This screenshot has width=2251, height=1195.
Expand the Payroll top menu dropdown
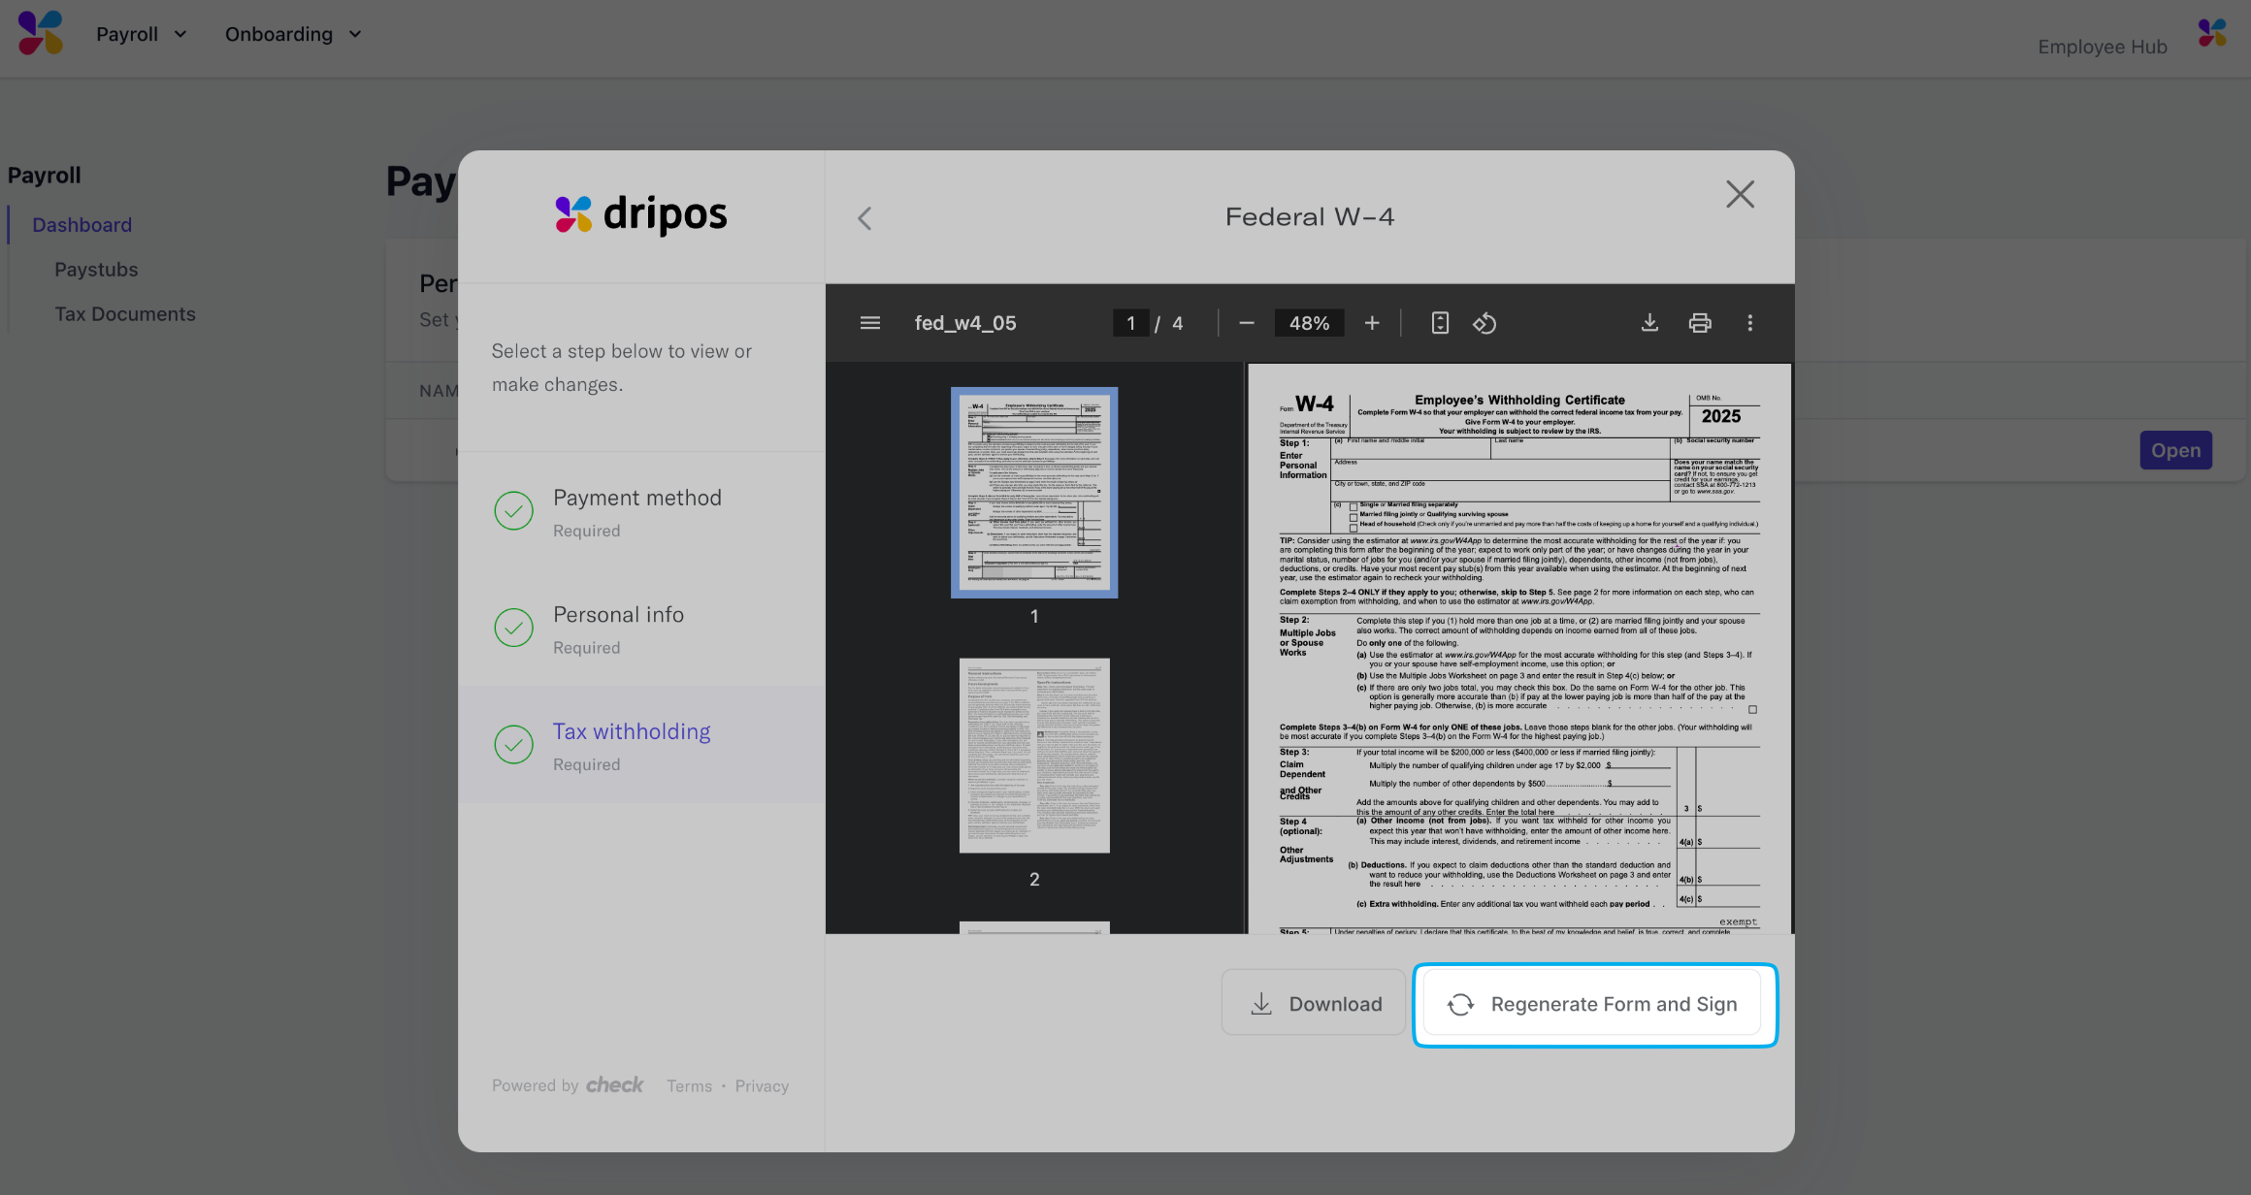pyautogui.click(x=141, y=34)
